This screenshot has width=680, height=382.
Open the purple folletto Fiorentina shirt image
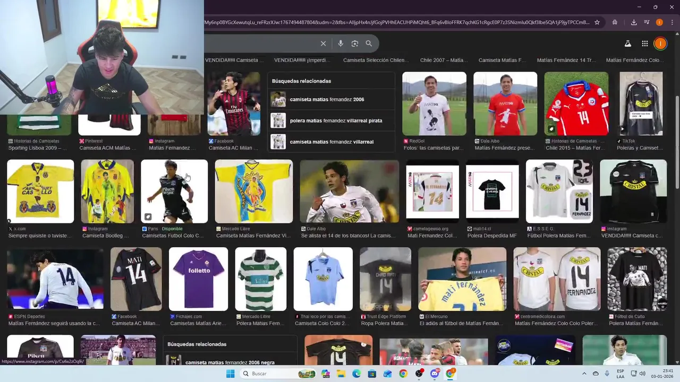(198, 279)
